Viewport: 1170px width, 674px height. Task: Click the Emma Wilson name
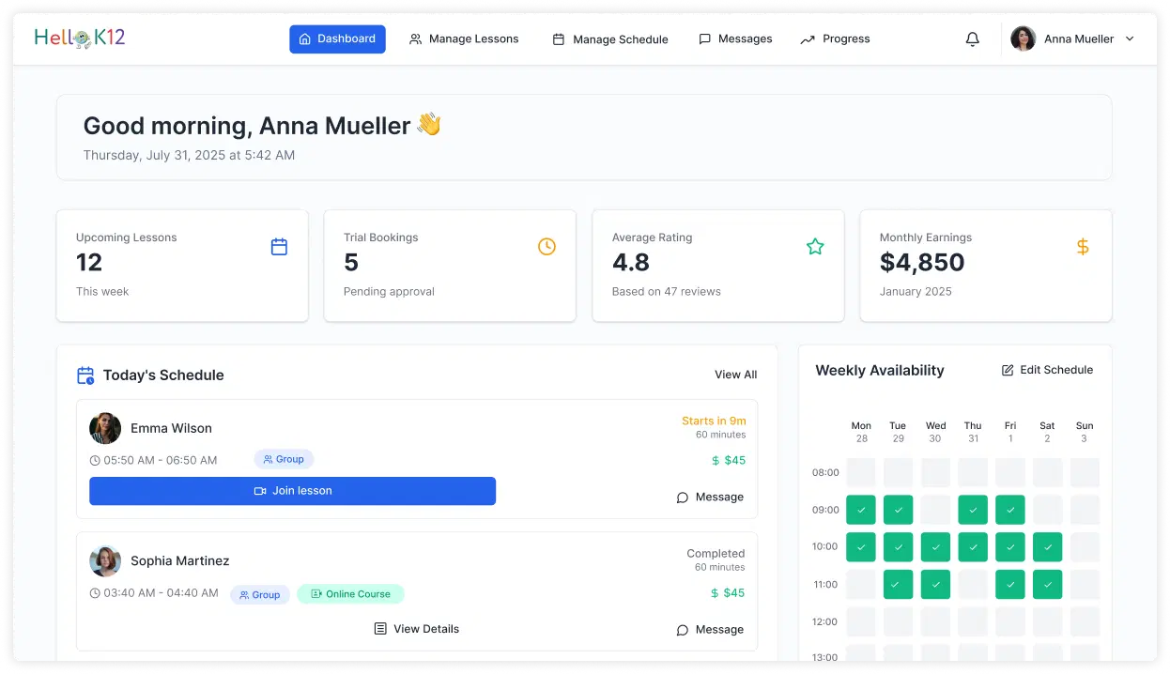tap(171, 428)
